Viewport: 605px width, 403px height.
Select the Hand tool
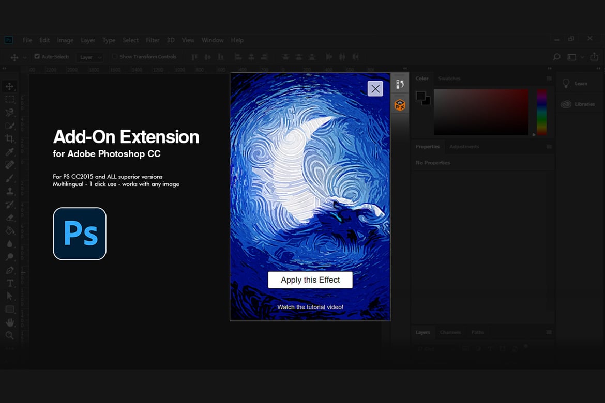pyautogui.click(x=10, y=322)
